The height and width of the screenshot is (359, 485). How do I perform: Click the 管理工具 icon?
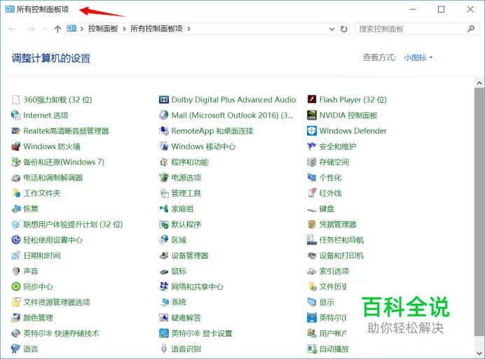163,193
